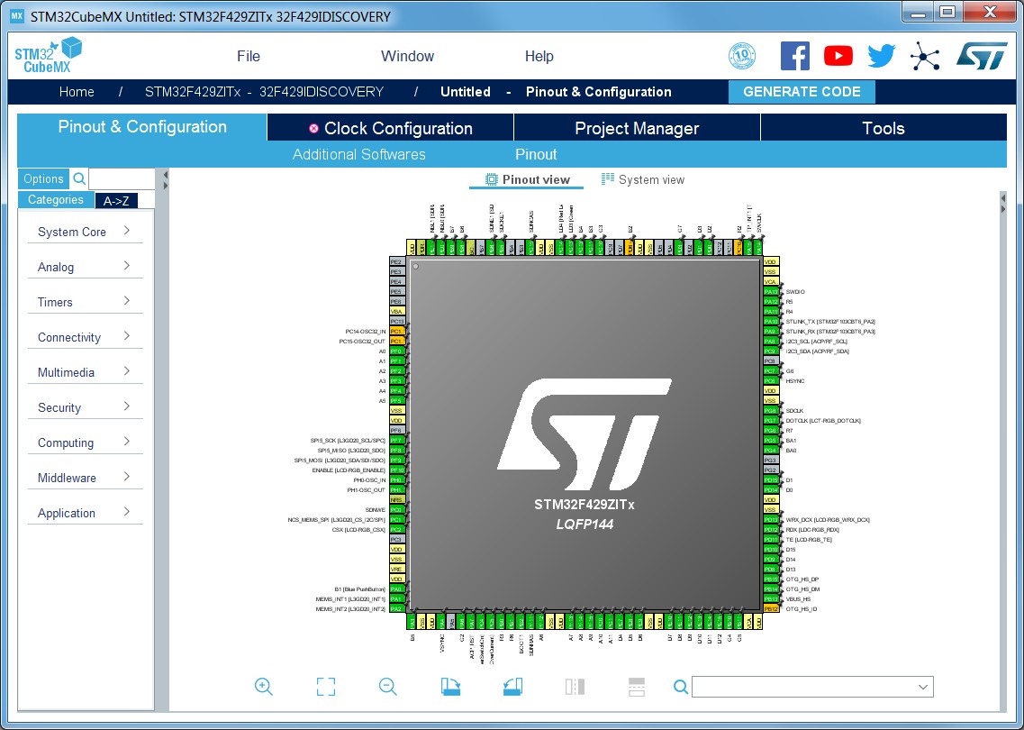Switch to the Project Manager tab

click(x=637, y=128)
